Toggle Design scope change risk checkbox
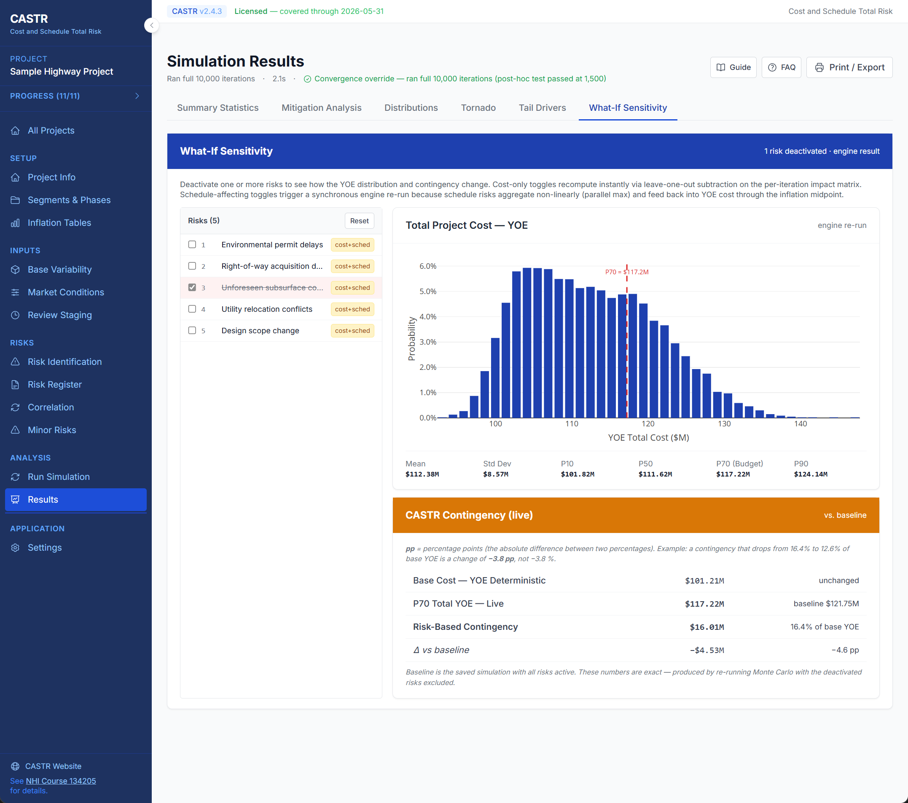This screenshot has width=908, height=803. (192, 330)
